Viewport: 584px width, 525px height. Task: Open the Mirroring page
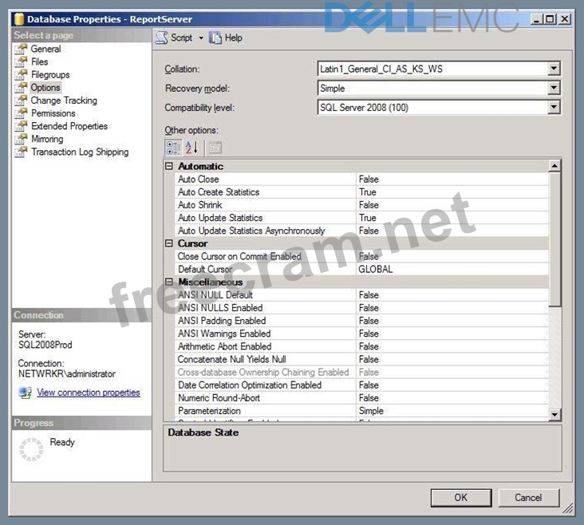pyautogui.click(x=47, y=139)
